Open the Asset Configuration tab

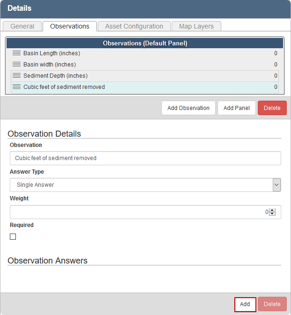134,26
